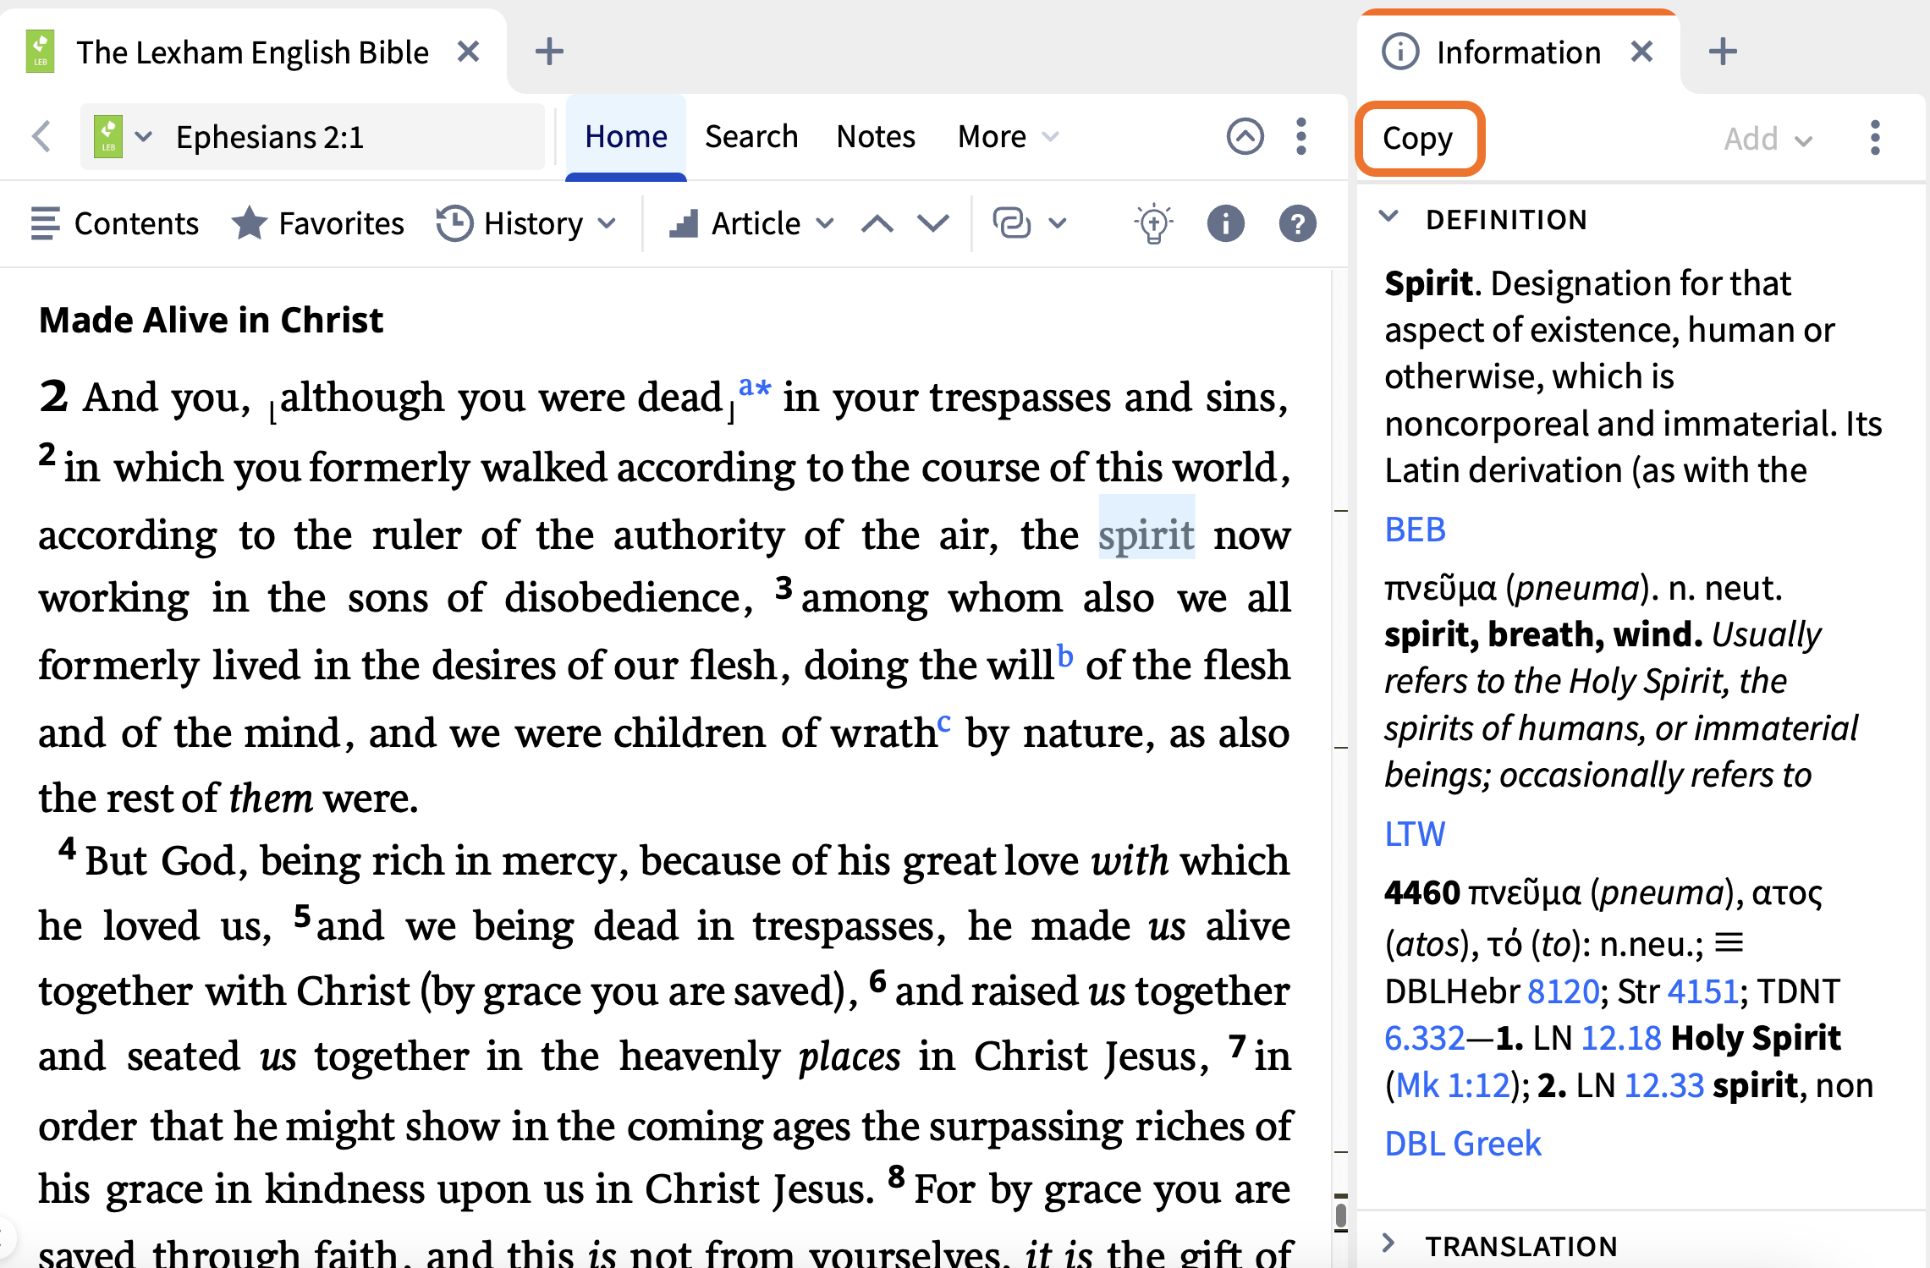Screen dimensions: 1930x1268
Task: Open help question mark icon
Action: (x=1297, y=223)
